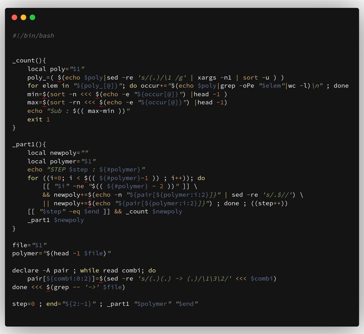364x334 pixels.
Task: Click the red close window dot
Action: [14, 17]
